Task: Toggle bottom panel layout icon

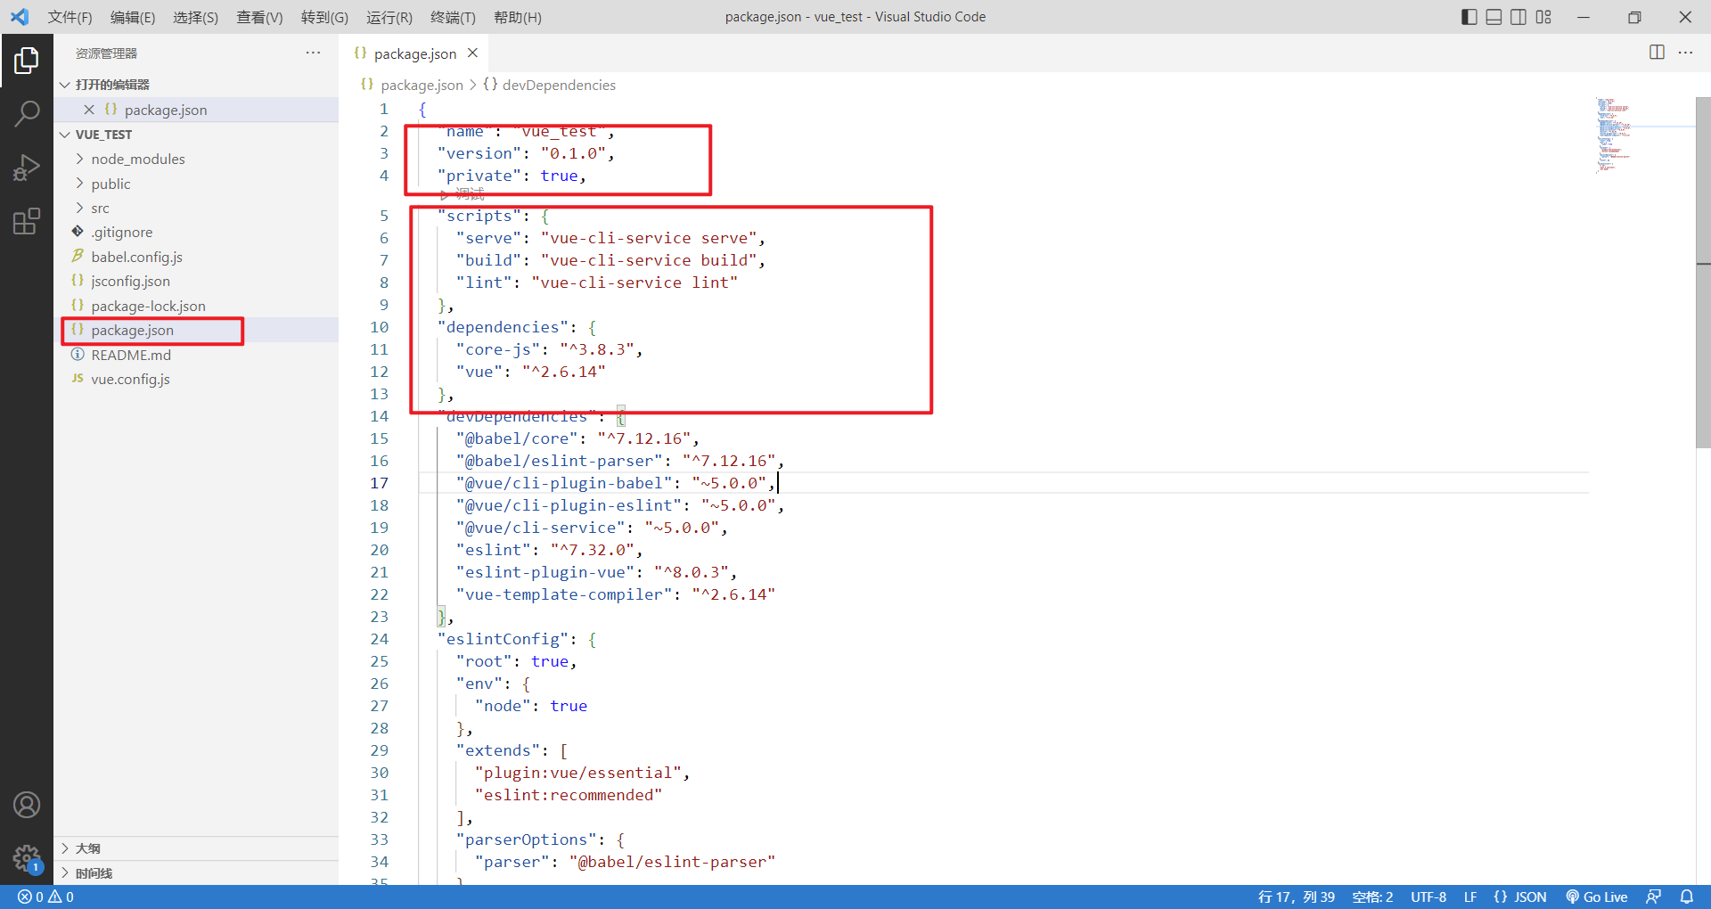Action: [1494, 17]
